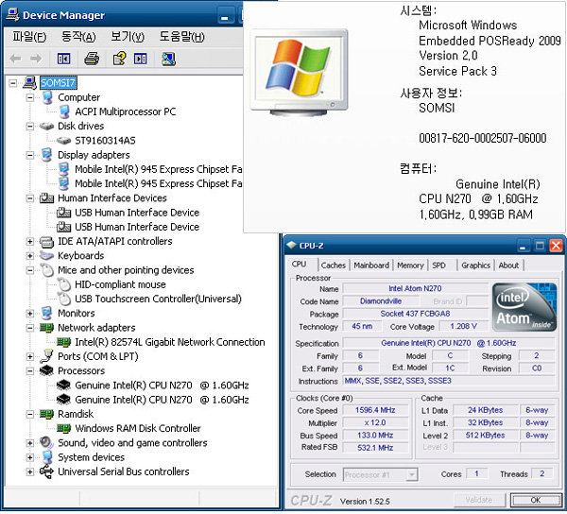Expand the IDE ATA/ATAPI controllers category
567x514 pixels.
click(30, 242)
